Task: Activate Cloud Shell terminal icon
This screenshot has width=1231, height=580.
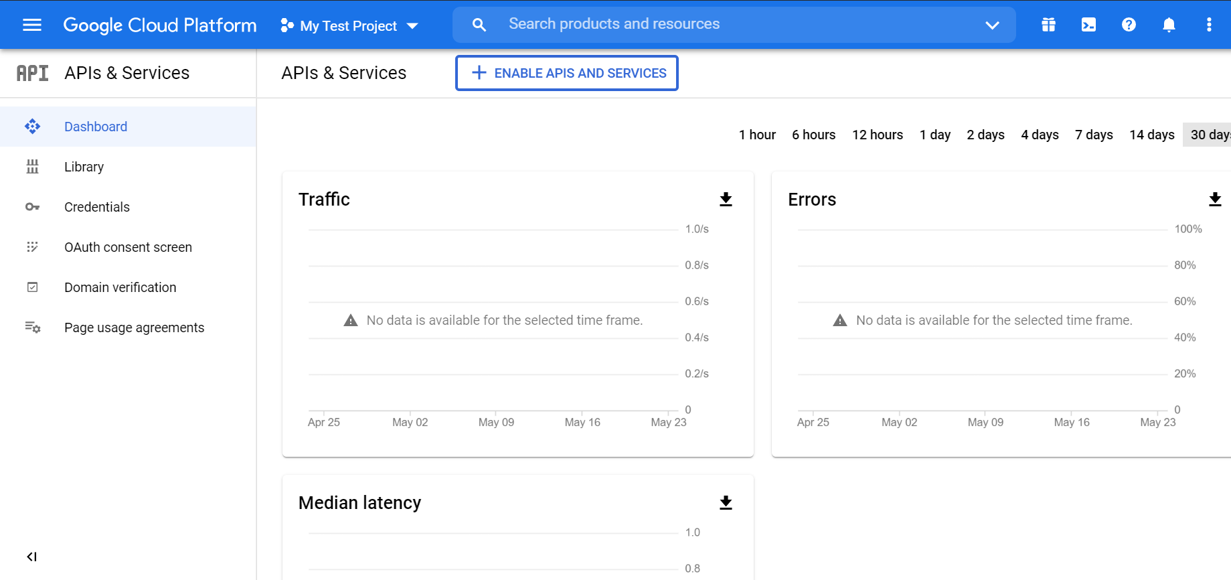Action: click(x=1088, y=25)
